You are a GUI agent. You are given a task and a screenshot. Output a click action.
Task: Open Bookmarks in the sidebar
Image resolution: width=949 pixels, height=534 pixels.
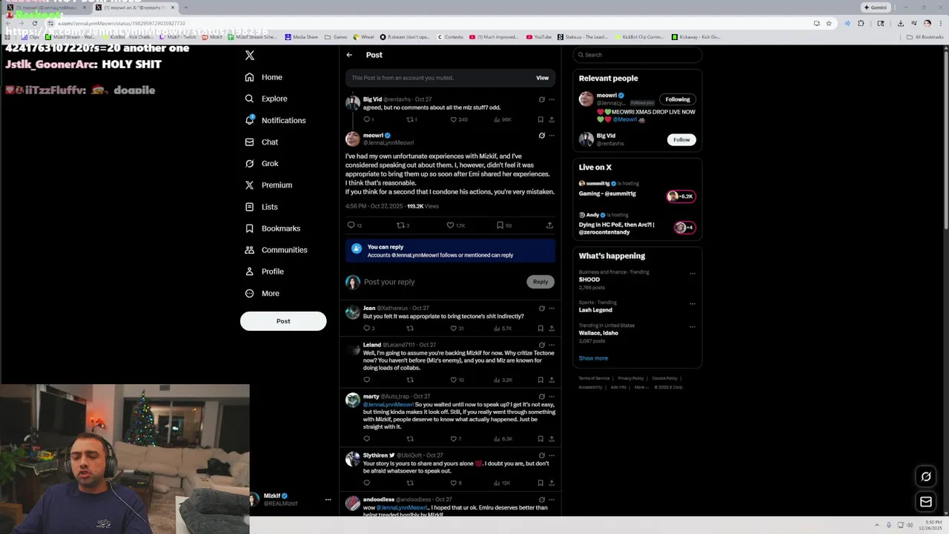coord(273,228)
